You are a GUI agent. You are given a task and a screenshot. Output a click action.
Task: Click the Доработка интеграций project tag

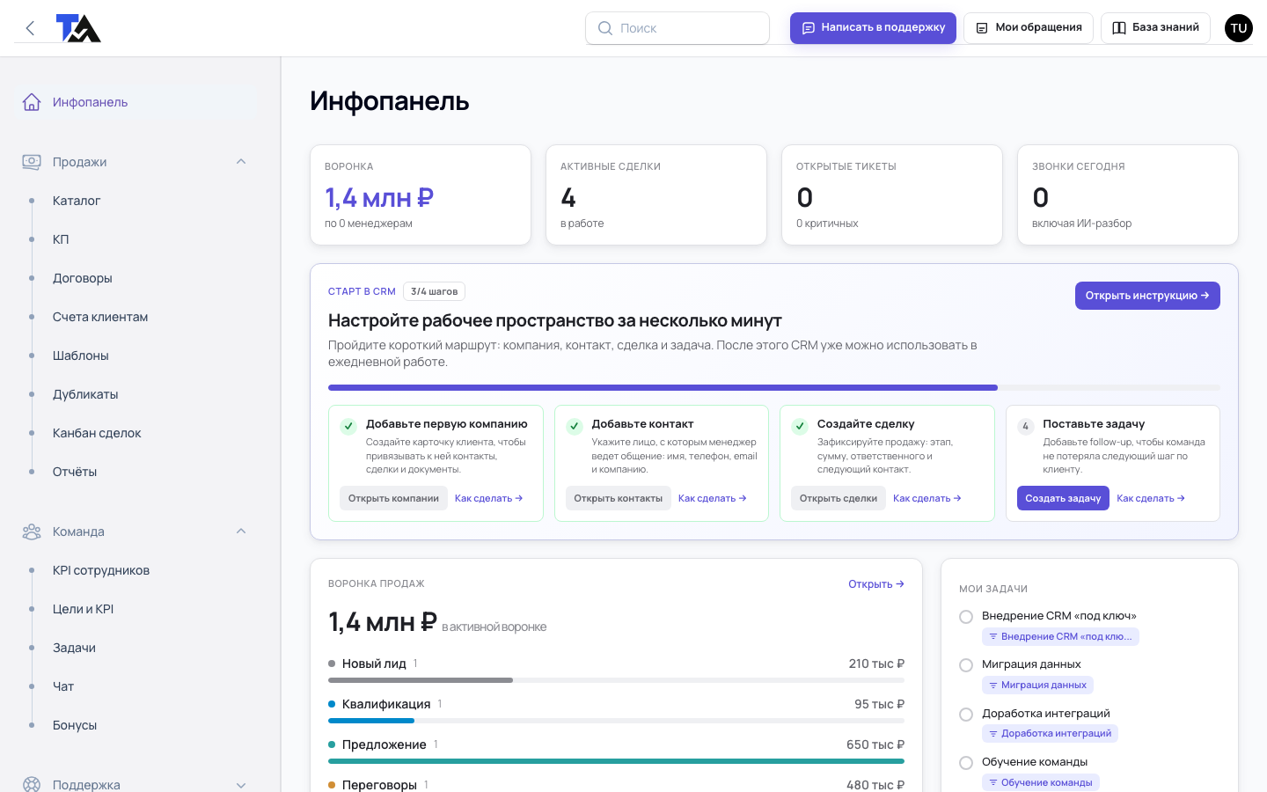click(x=1050, y=734)
